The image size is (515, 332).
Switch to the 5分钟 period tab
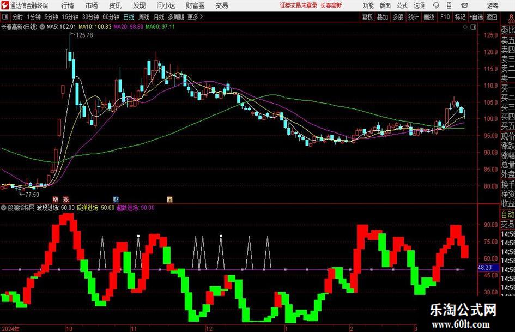pyautogui.click(x=51, y=17)
